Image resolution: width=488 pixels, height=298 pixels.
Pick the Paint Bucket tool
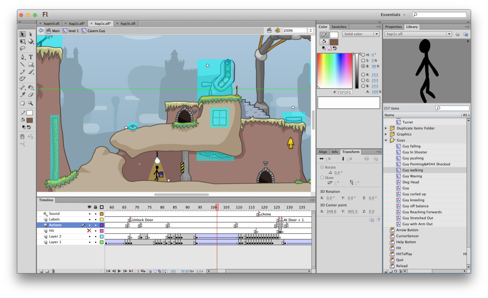pos(31,87)
